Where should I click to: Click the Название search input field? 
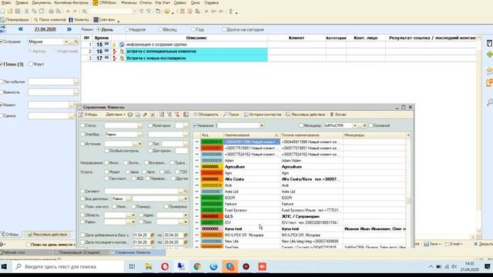[x=238, y=125]
